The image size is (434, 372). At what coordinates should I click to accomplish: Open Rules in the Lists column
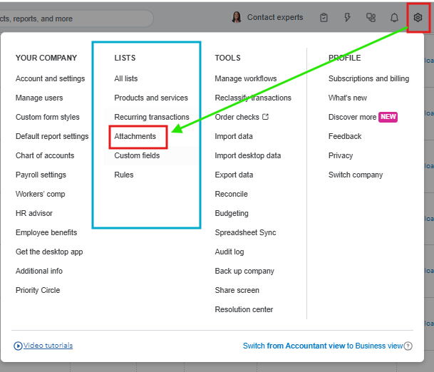tap(124, 175)
